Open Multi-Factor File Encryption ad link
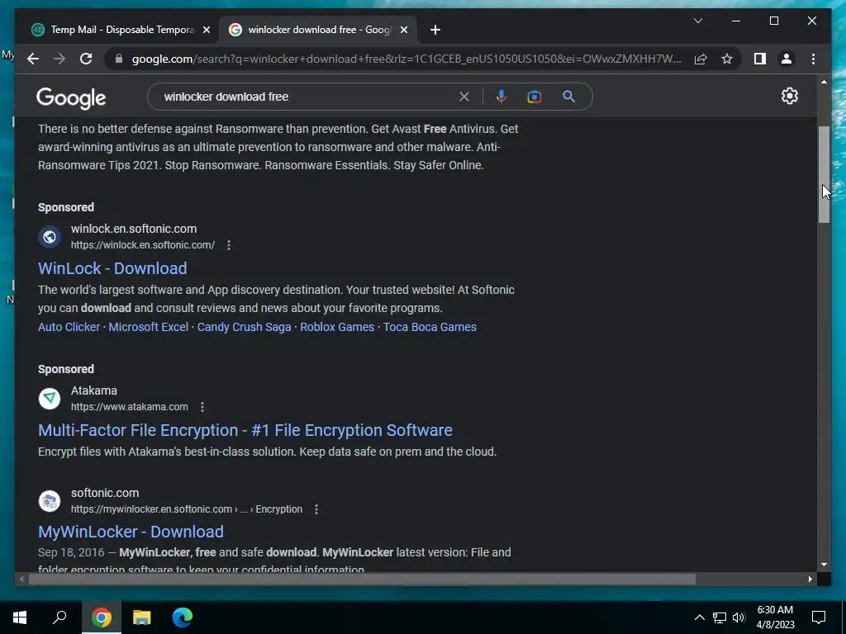Image resolution: width=846 pixels, height=634 pixels. point(245,430)
